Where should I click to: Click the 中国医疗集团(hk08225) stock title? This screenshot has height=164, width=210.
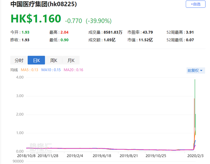[x=44, y=4]
